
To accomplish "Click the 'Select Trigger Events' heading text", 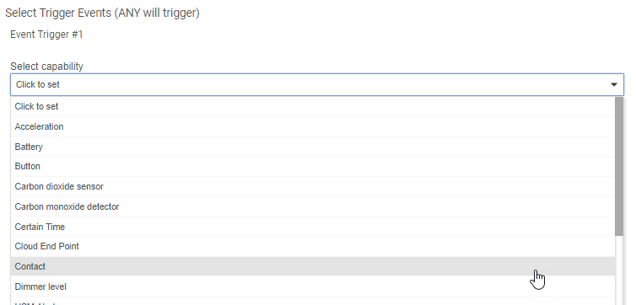I will (x=58, y=13).
